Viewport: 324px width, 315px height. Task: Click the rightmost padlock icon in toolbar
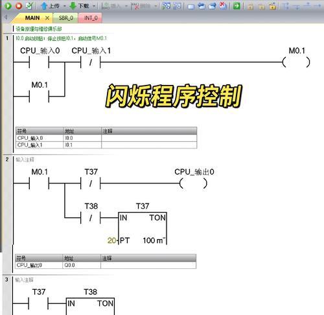tap(273, 6)
